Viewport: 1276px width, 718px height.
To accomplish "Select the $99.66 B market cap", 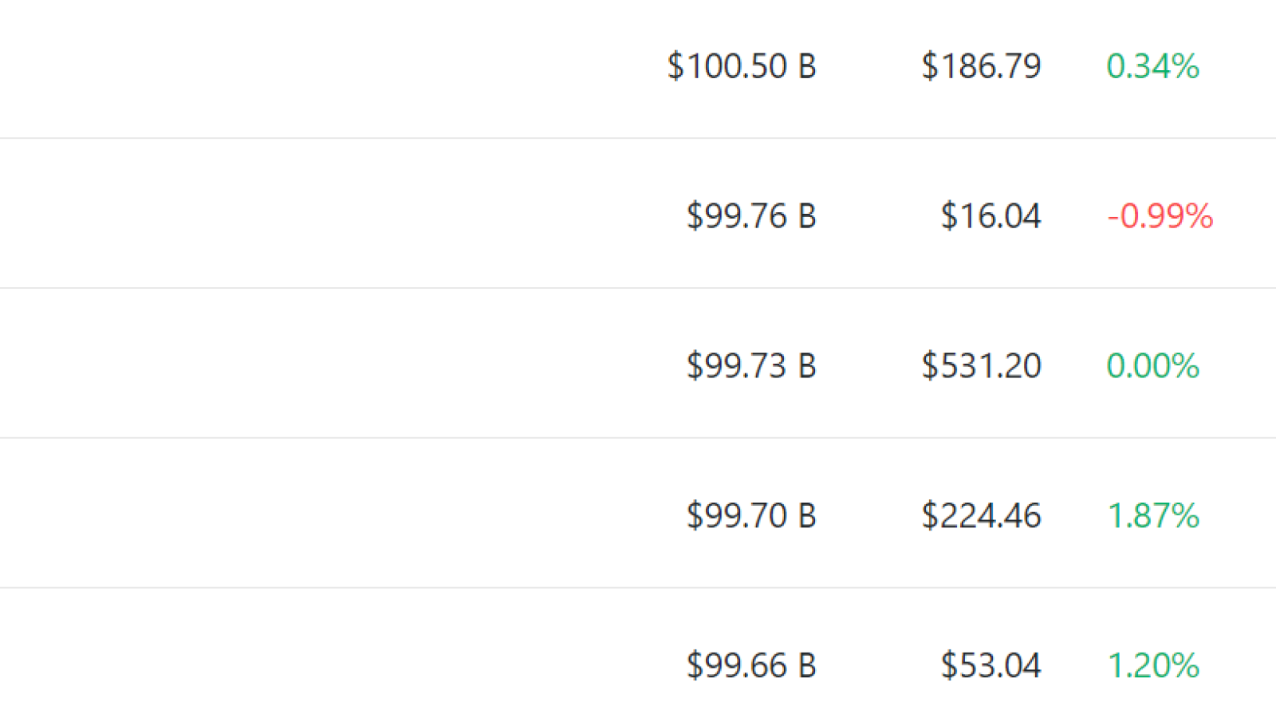I will pyautogui.click(x=751, y=666).
